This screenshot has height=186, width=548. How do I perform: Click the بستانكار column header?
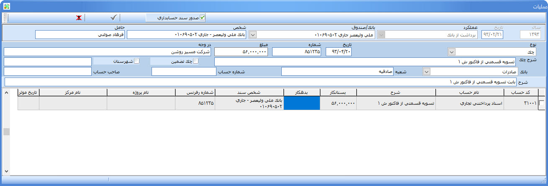click(338, 92)
